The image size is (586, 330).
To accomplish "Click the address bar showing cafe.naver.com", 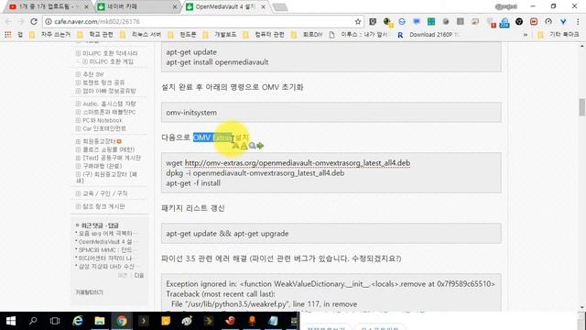I will (x=201, y=22).
